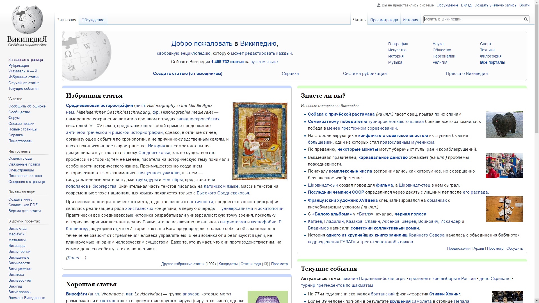
Task: Open the carnival parade photo
Action: point(504,166)
